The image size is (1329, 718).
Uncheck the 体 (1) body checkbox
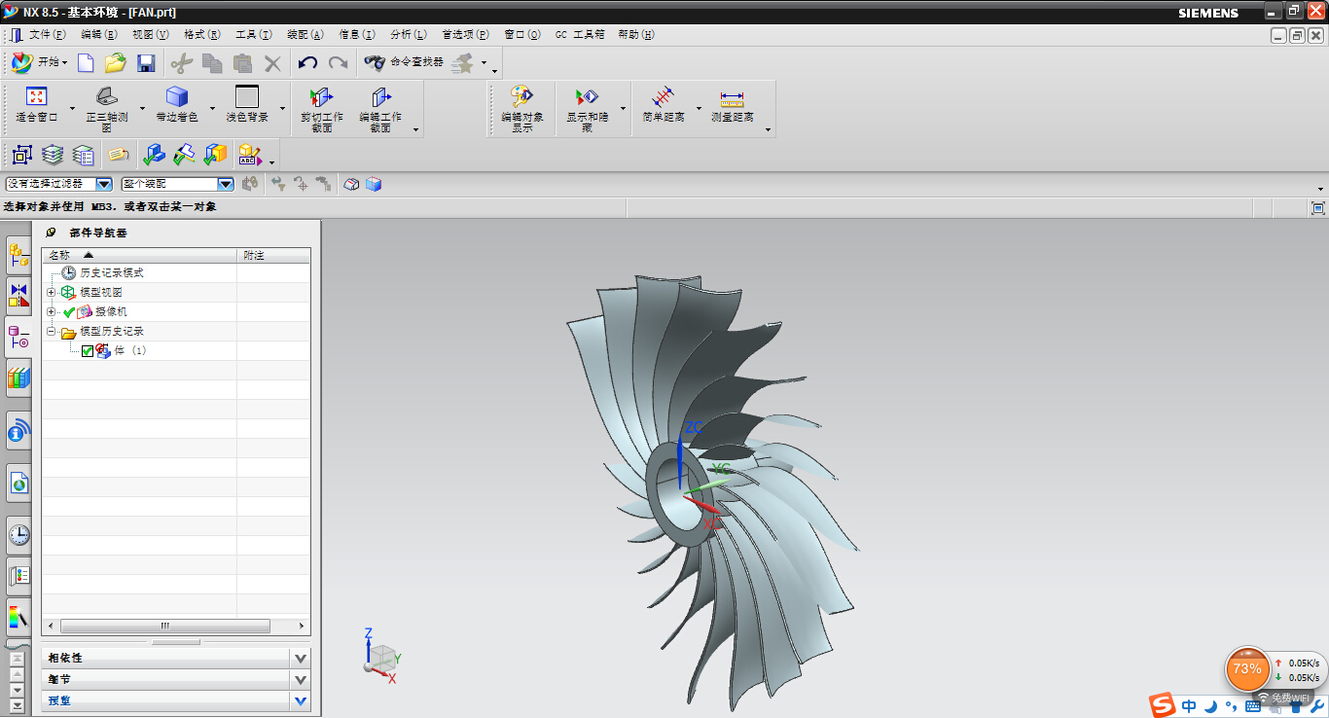click(x=88, y=351)
